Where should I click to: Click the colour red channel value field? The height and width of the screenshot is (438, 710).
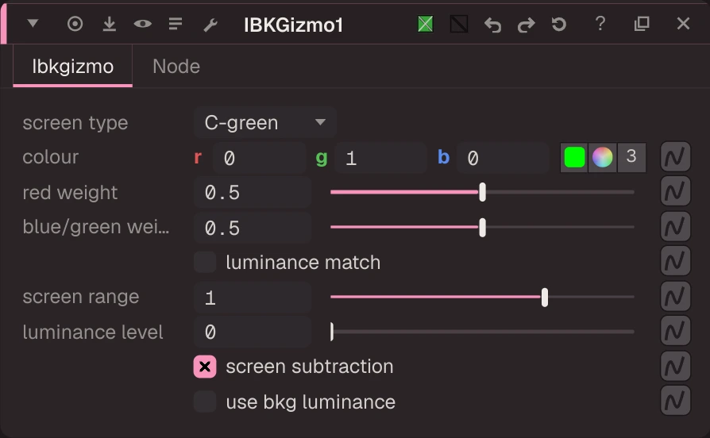click(260, 158)
